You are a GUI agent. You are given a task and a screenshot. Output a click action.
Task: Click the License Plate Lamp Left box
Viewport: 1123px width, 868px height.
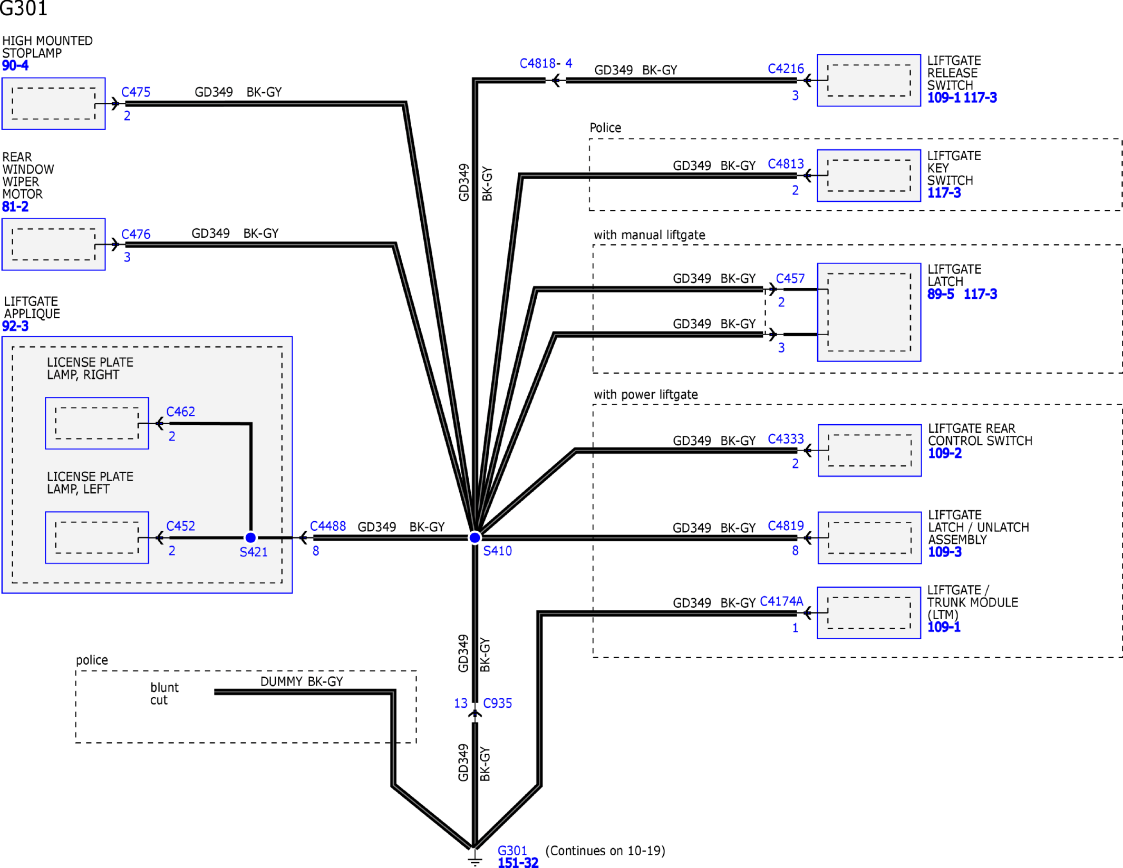click(x=96, y=538)
